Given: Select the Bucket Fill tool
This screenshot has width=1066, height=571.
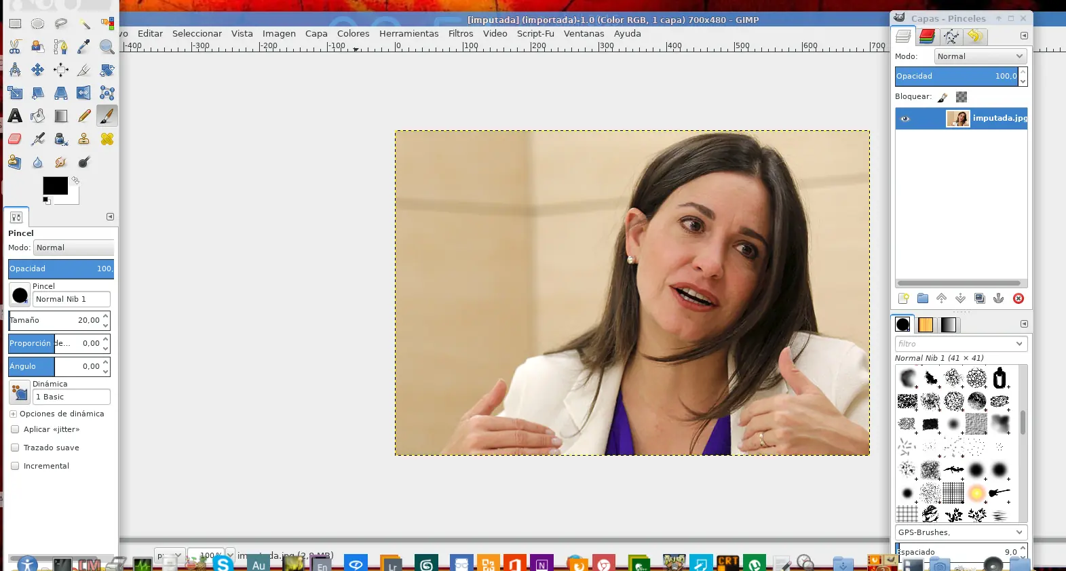Looking at the screenshot, I should click(x=38, y=116).
